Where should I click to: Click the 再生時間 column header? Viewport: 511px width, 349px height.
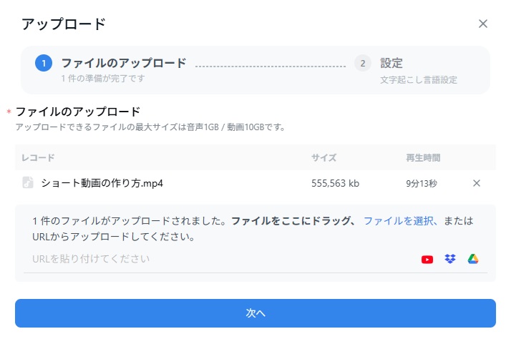pos(423,157)
